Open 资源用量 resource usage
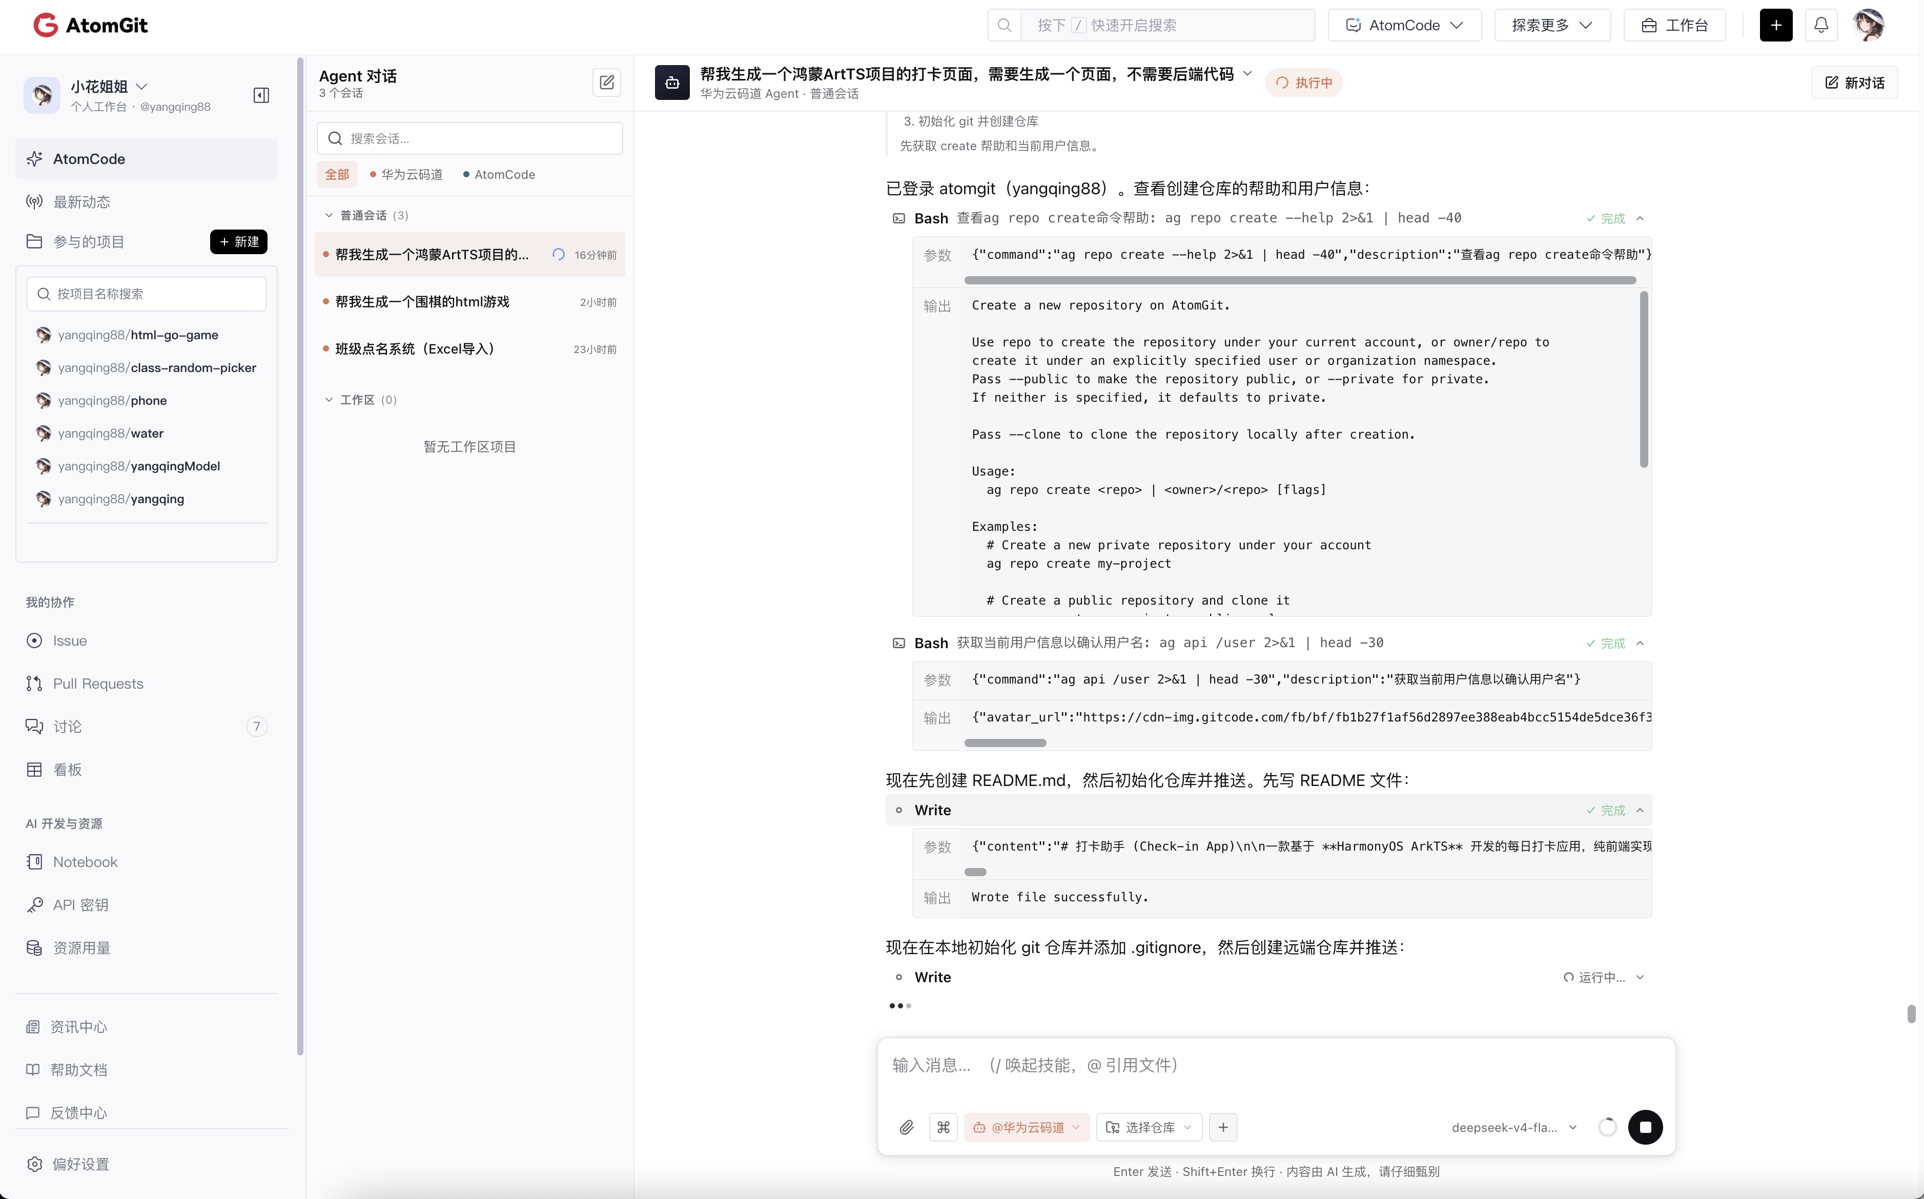This screenshot has width=1924, height=1199. coord(147,947)
